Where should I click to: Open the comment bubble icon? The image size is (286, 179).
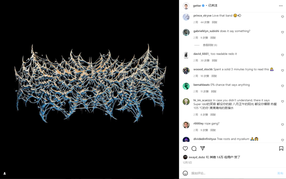pos(194,148)
